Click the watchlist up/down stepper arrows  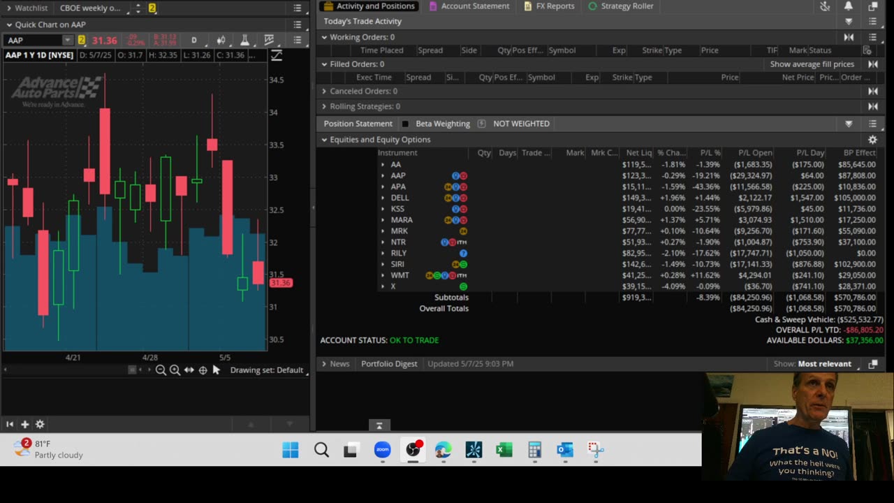[x=138, y=8]
